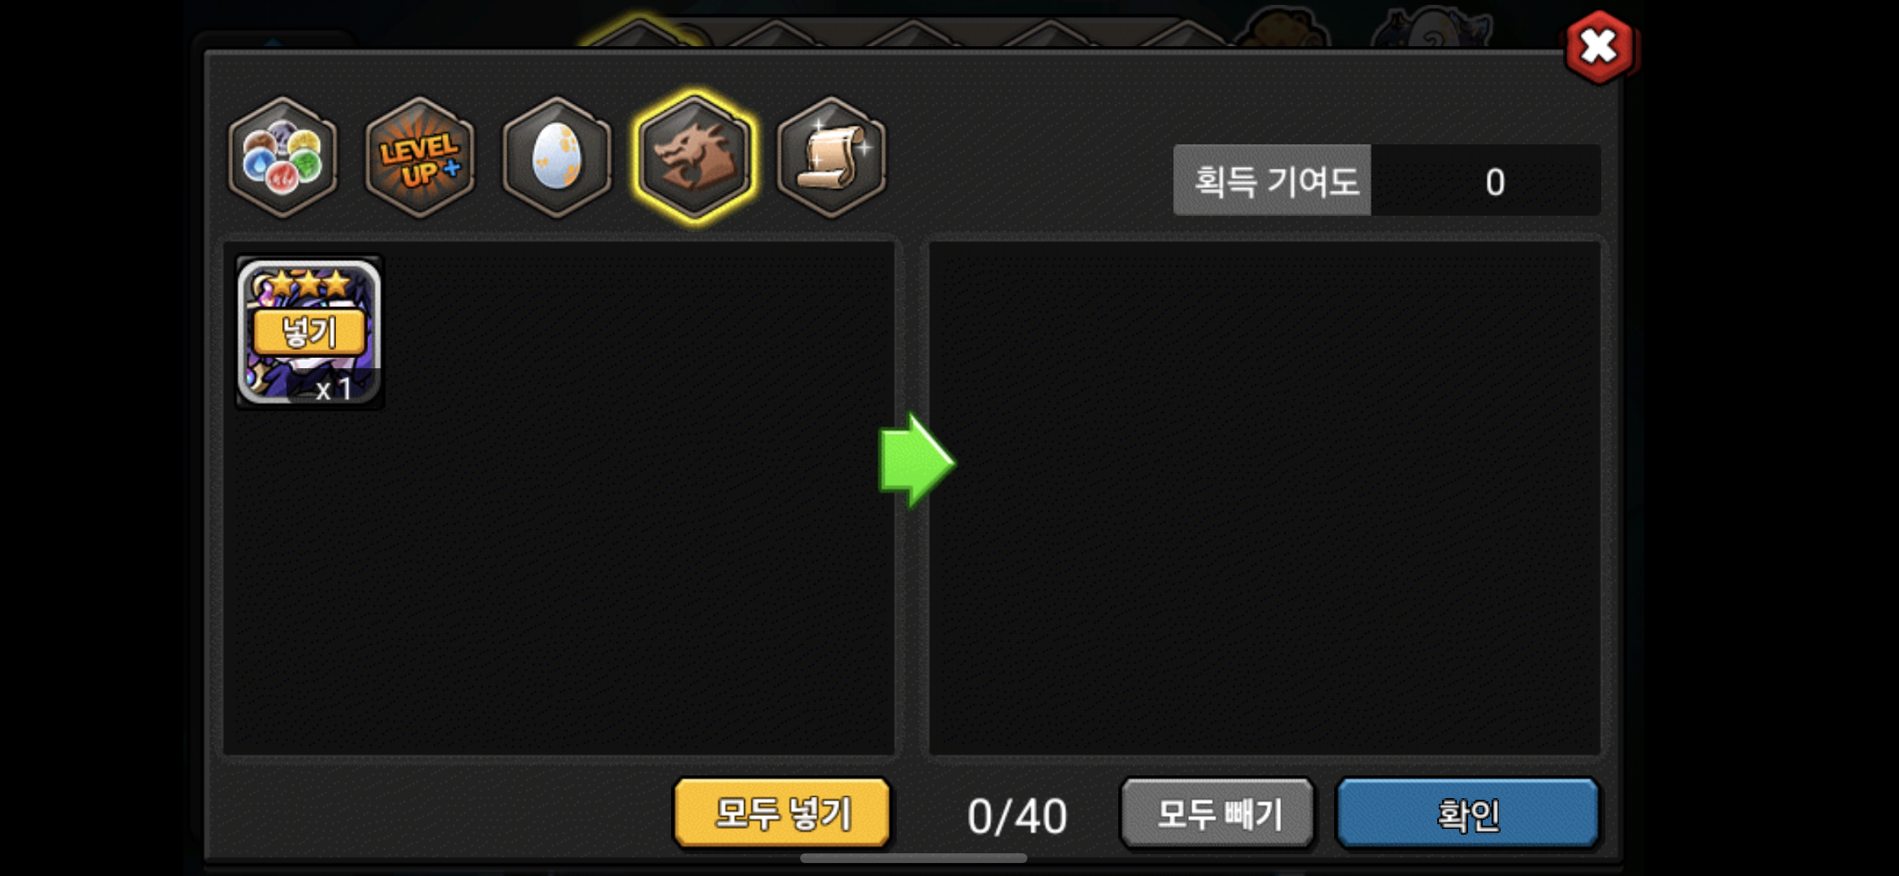
Task: Click inside the empty right-hand panel
Action: coord(1264,498)
